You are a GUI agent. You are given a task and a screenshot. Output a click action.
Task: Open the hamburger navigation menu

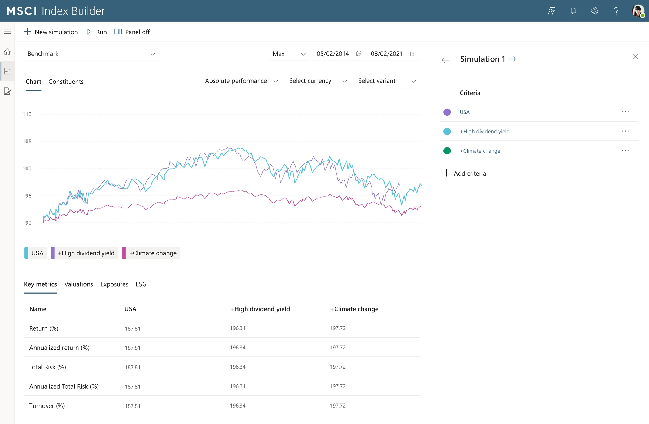(7, 32)
